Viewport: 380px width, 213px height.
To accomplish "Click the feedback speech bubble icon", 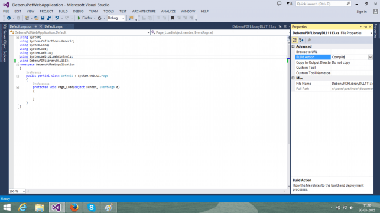I will pyautogui.click(x=279, y=4).
